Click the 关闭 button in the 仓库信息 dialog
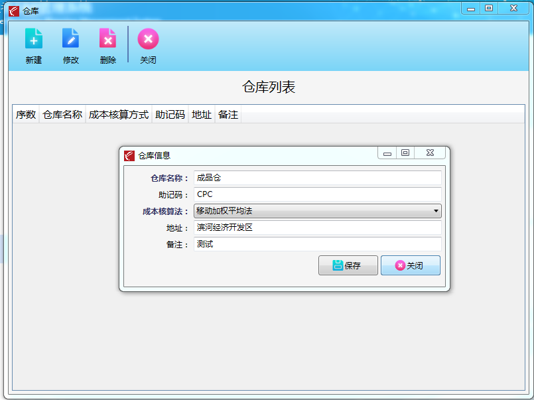The image size is (534, 400). click(411, 265)
